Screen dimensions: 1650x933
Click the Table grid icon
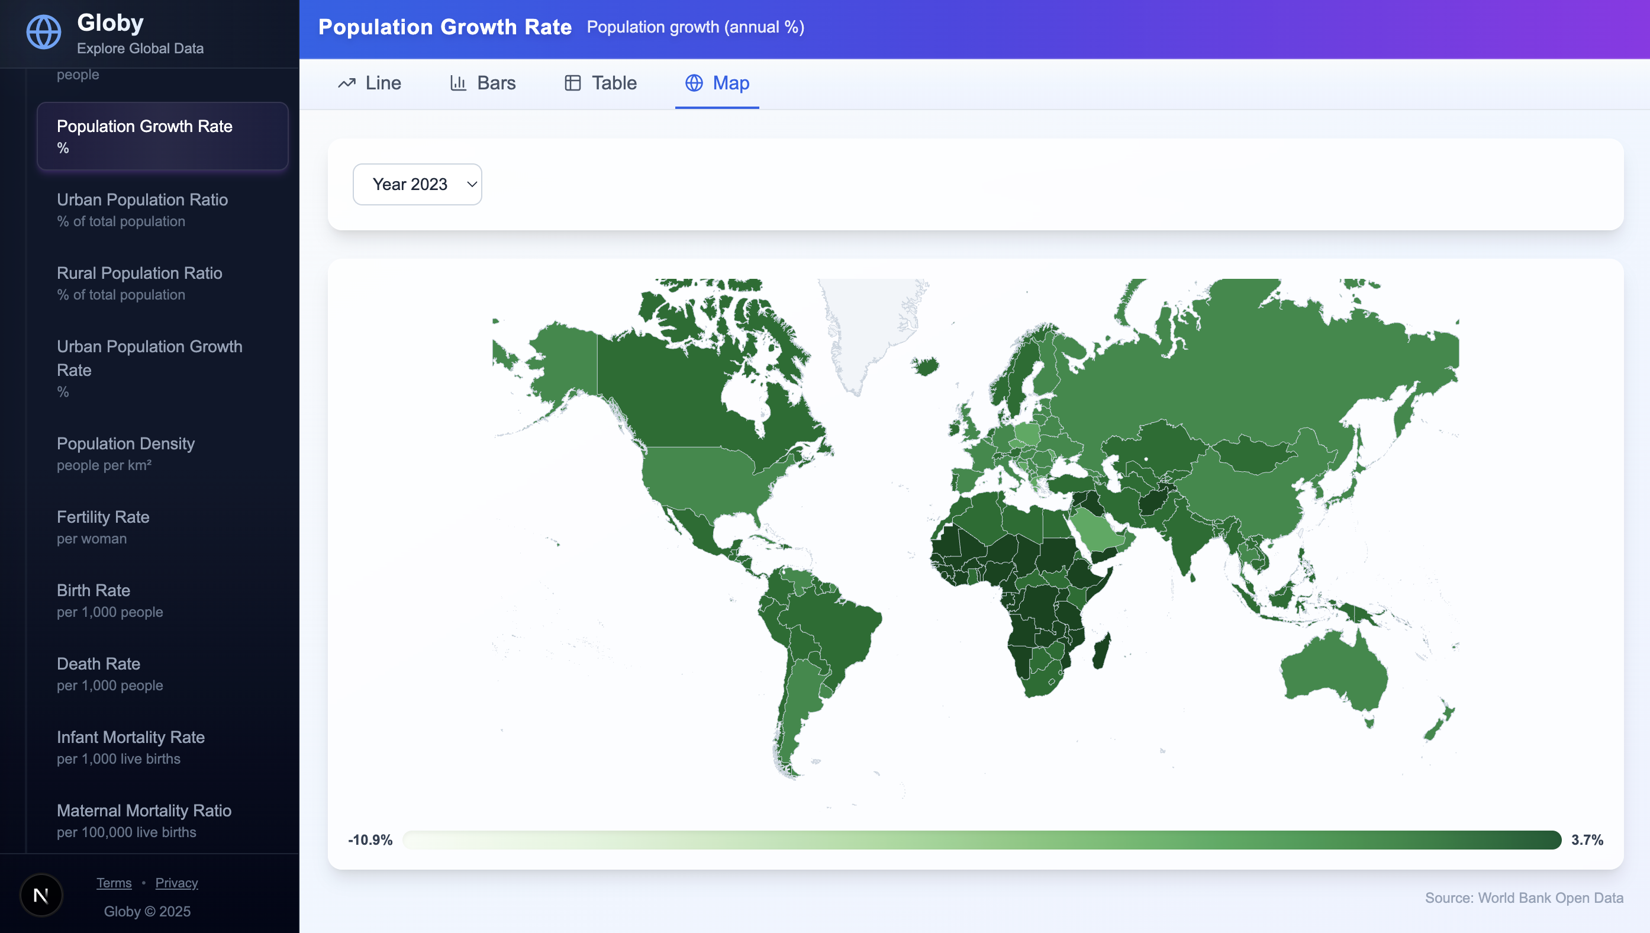(573, 83)
